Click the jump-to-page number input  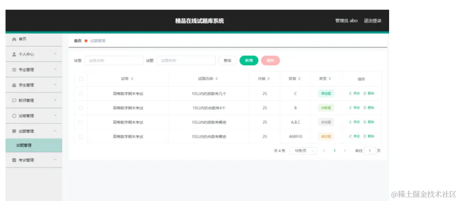click(x=370, y=151)
